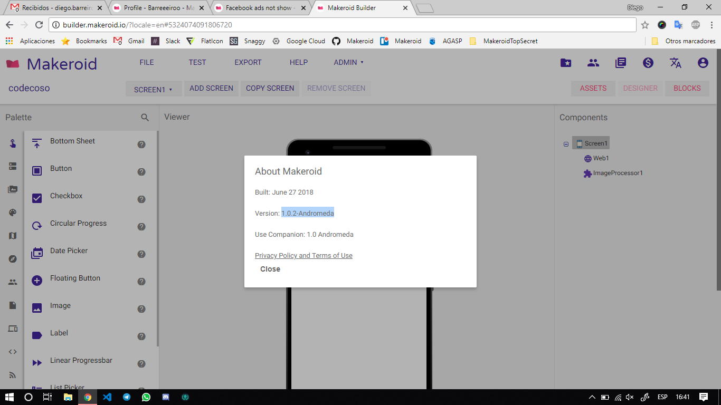Select the Social people category icon

13,283
